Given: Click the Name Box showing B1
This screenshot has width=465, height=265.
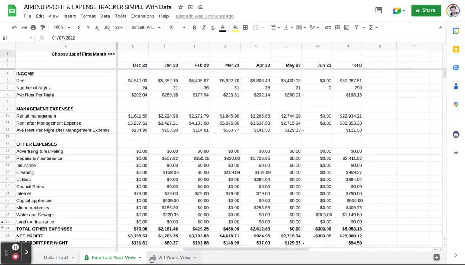Looking at the screenshot, I should (15, 38).
